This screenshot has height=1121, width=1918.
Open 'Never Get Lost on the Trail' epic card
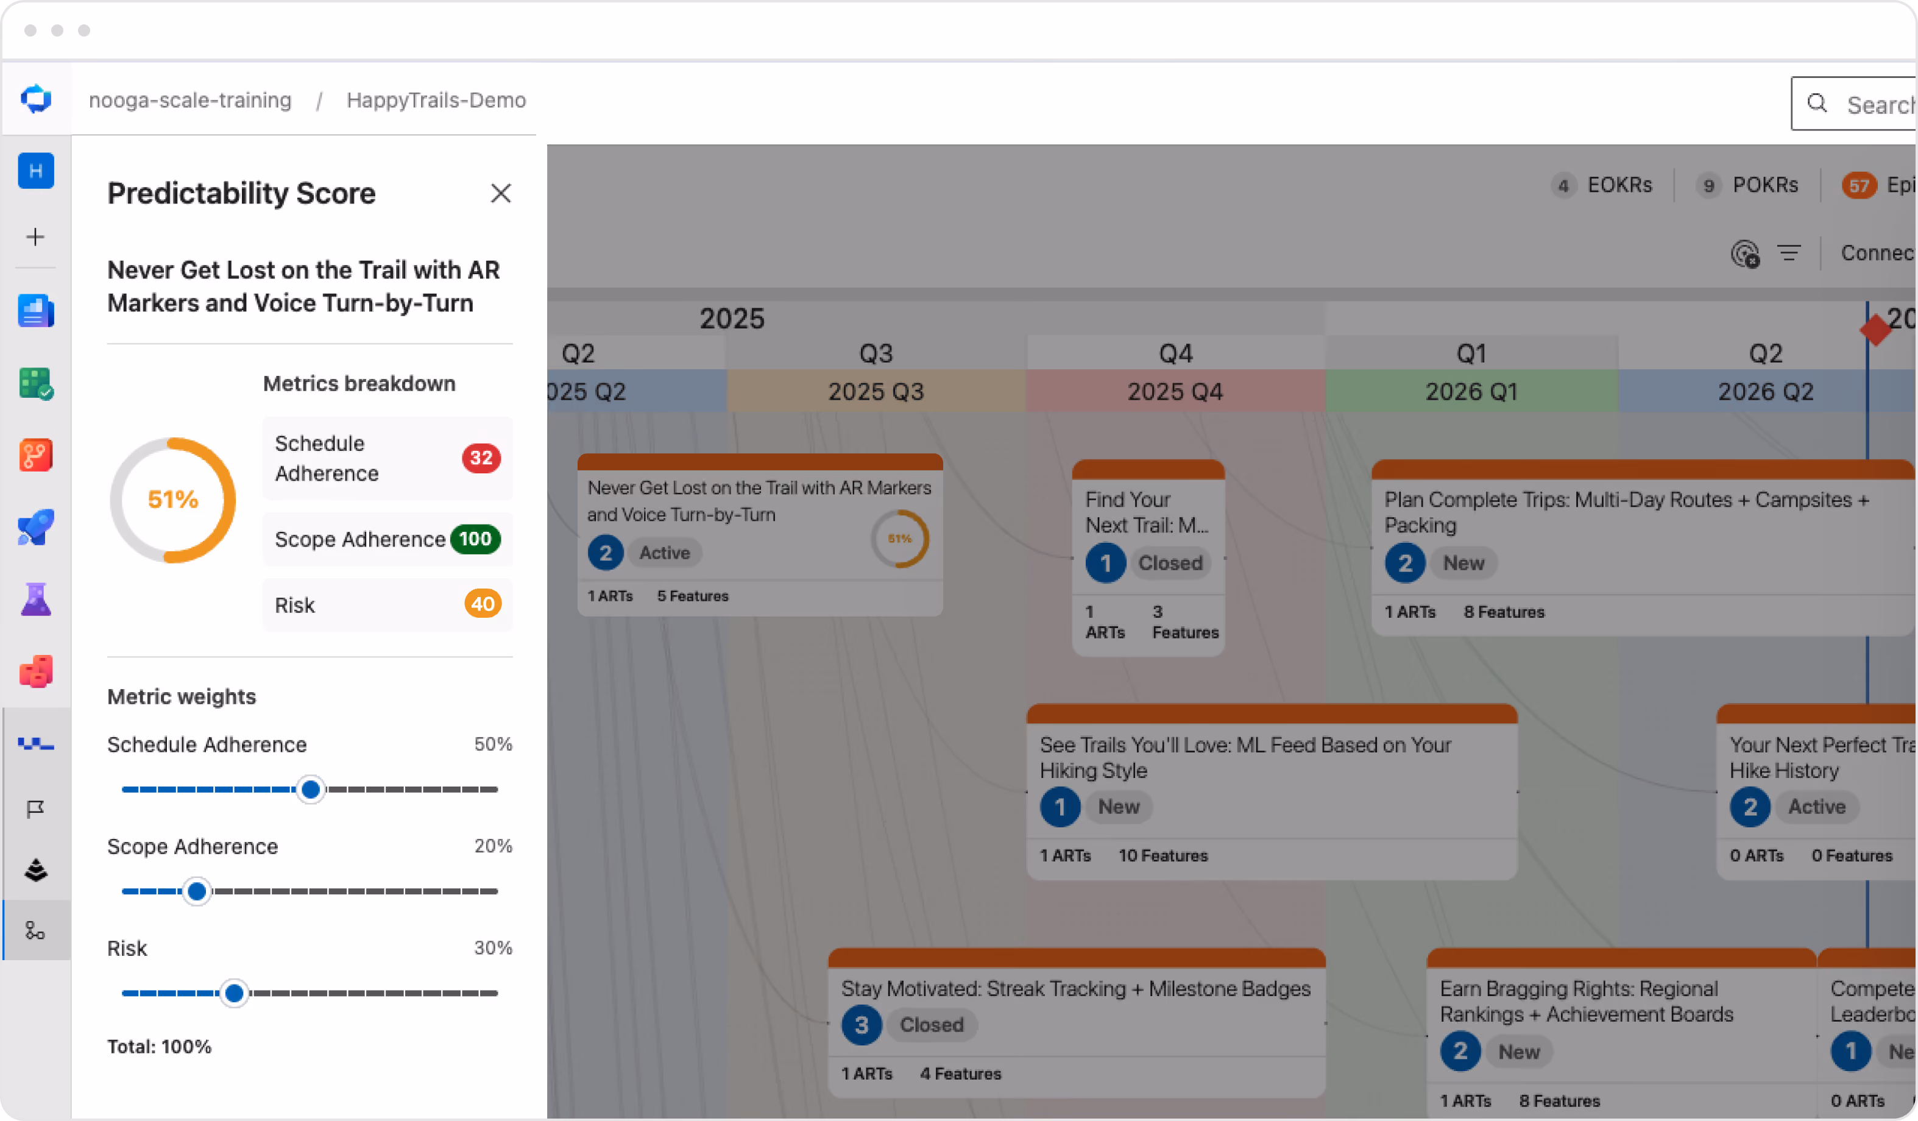(760, 535)
